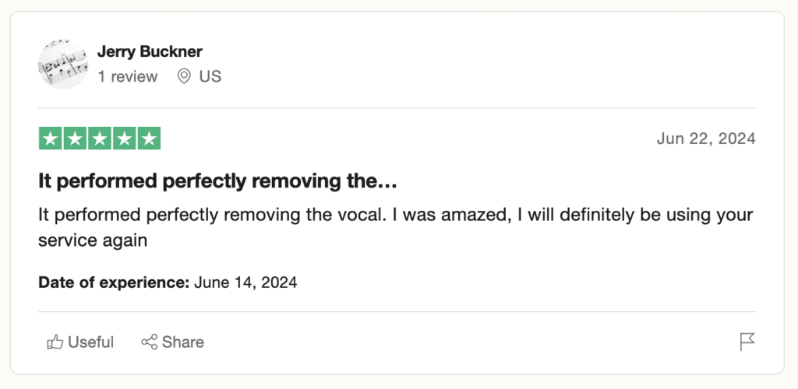View the reviewer's "1 review" count

click(x=127, y=76)
